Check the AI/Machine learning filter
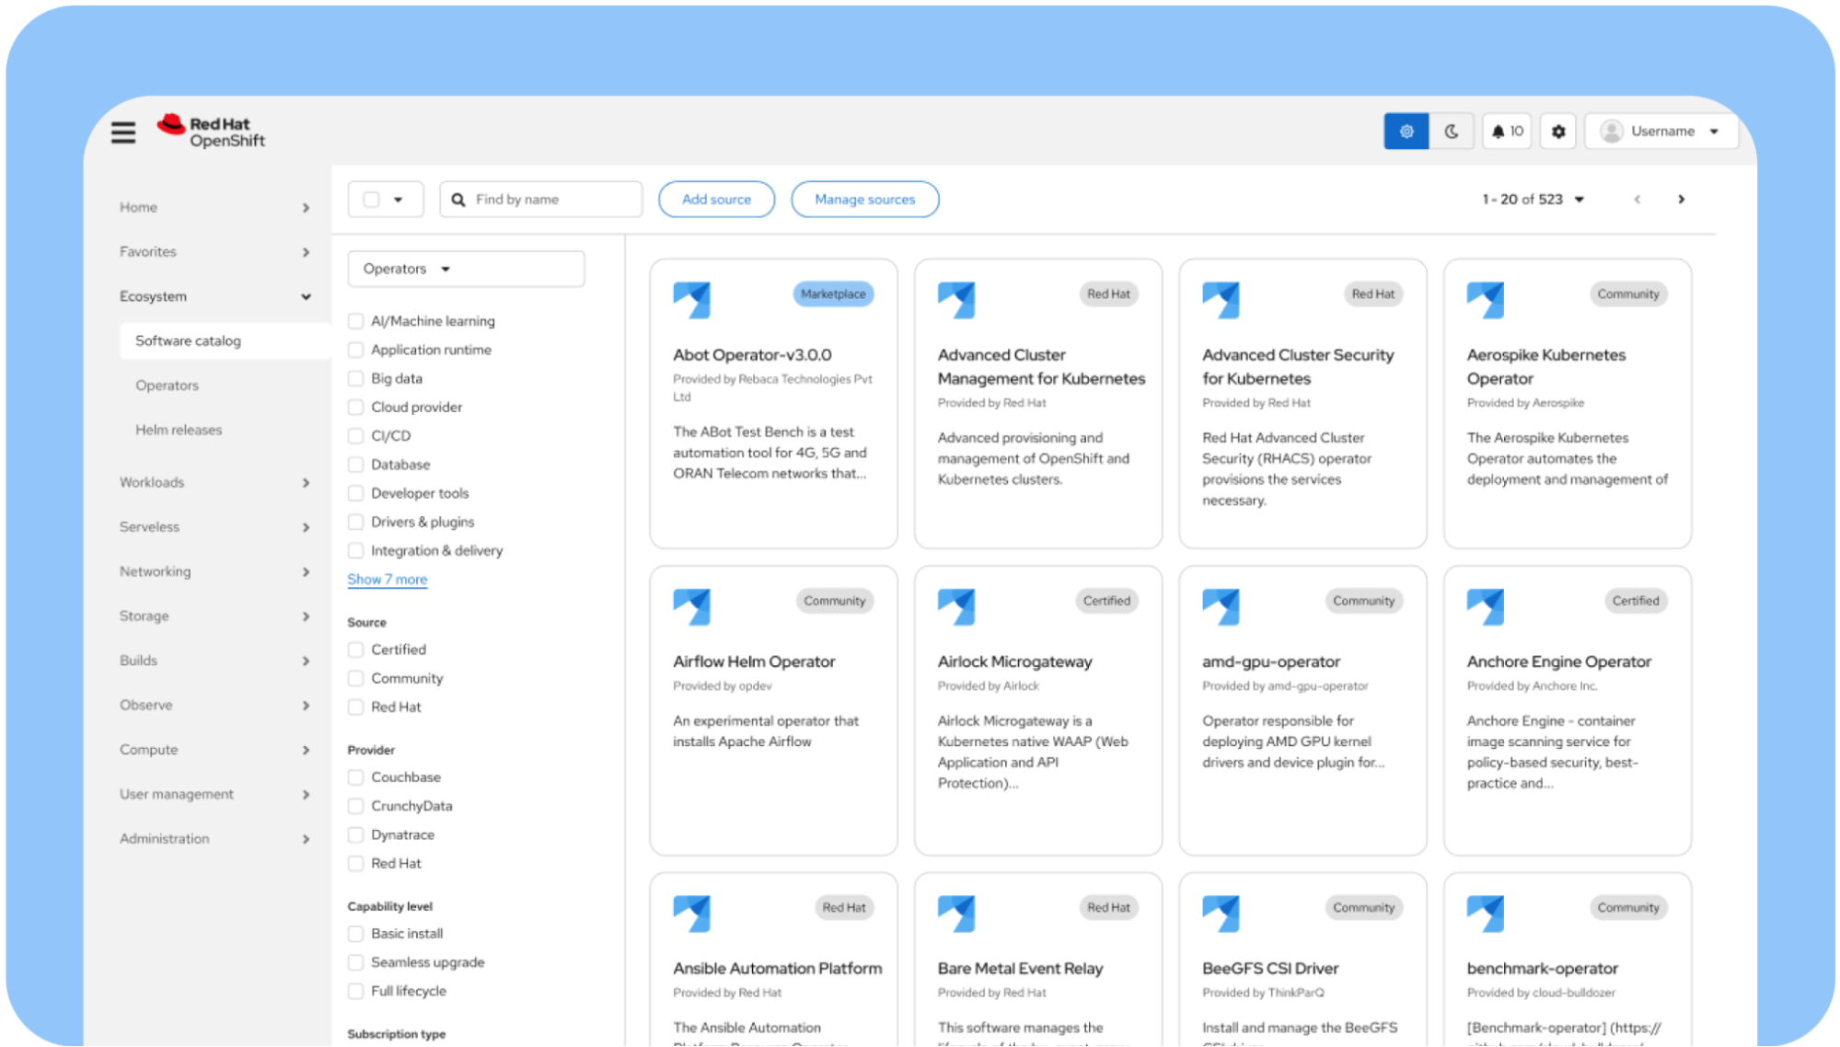 [356, 321]
